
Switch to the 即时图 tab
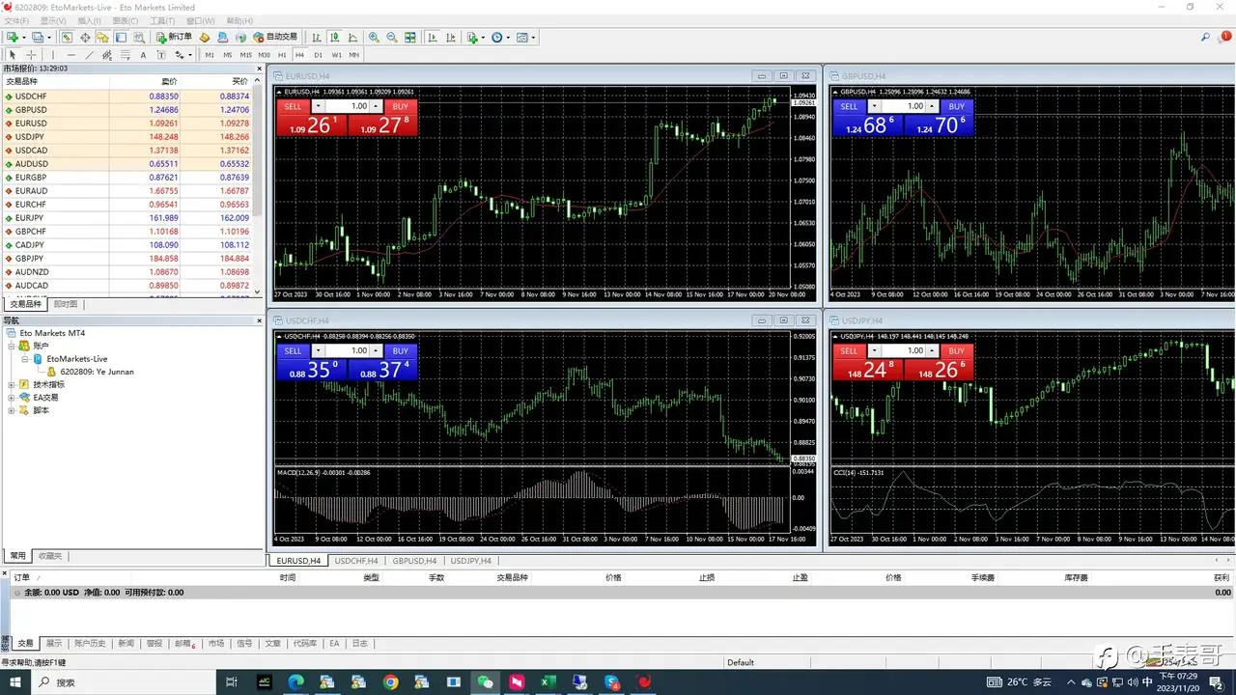[x=66, y=304]
